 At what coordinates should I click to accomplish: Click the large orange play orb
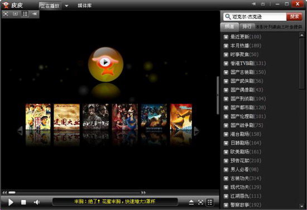tap(105, 64)
